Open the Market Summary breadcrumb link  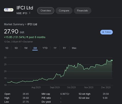[x=14, y=24]
